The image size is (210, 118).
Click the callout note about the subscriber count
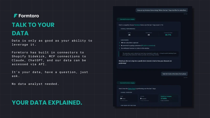[149, 54]
